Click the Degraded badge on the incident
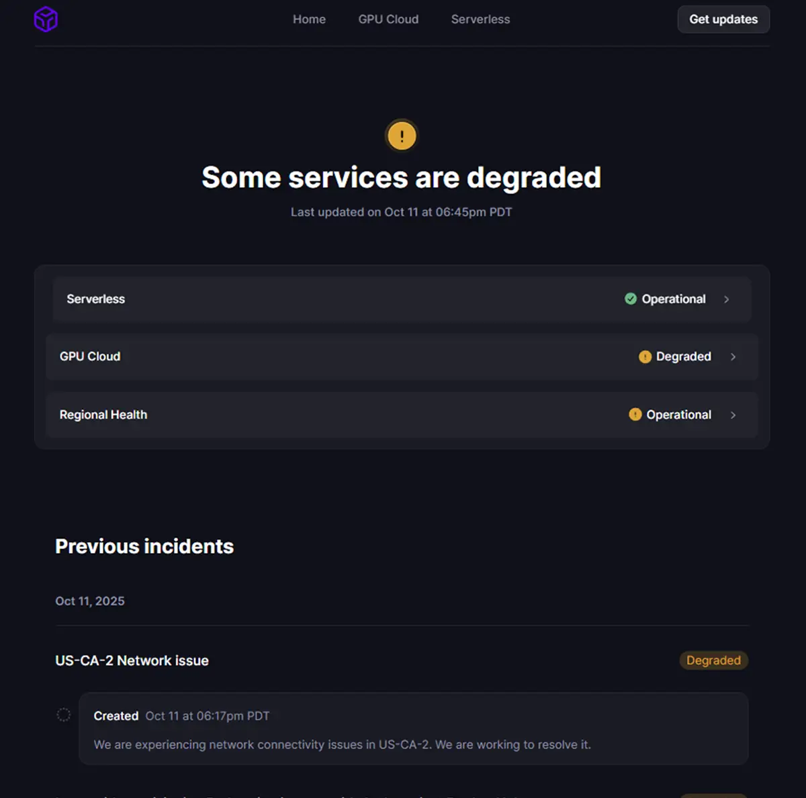 (713, 660)
